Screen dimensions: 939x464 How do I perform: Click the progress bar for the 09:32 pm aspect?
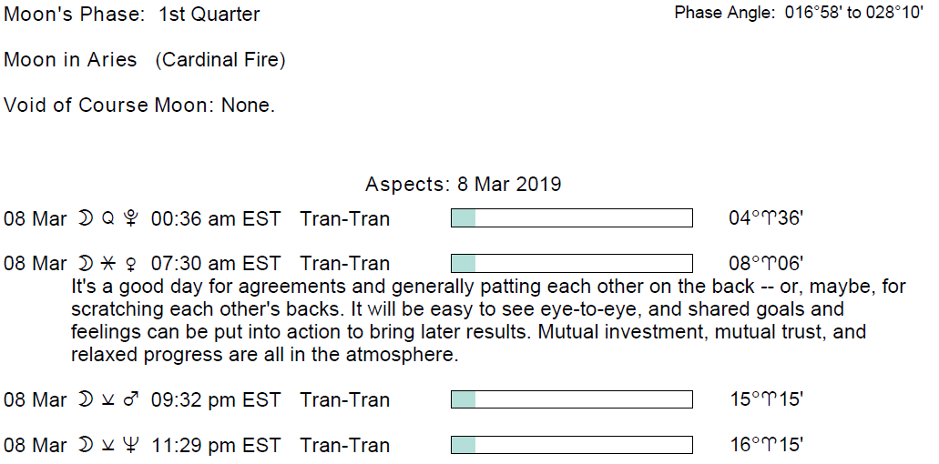coord(572,400)
